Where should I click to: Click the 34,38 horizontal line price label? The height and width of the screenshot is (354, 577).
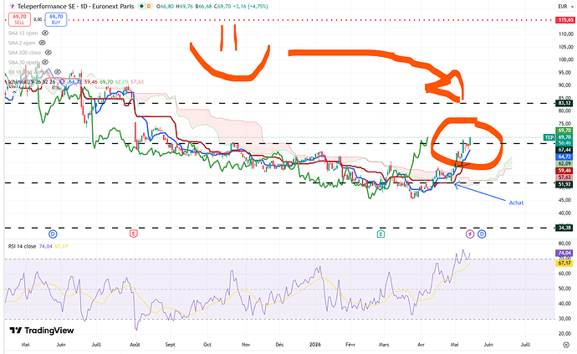click(564, 228)
